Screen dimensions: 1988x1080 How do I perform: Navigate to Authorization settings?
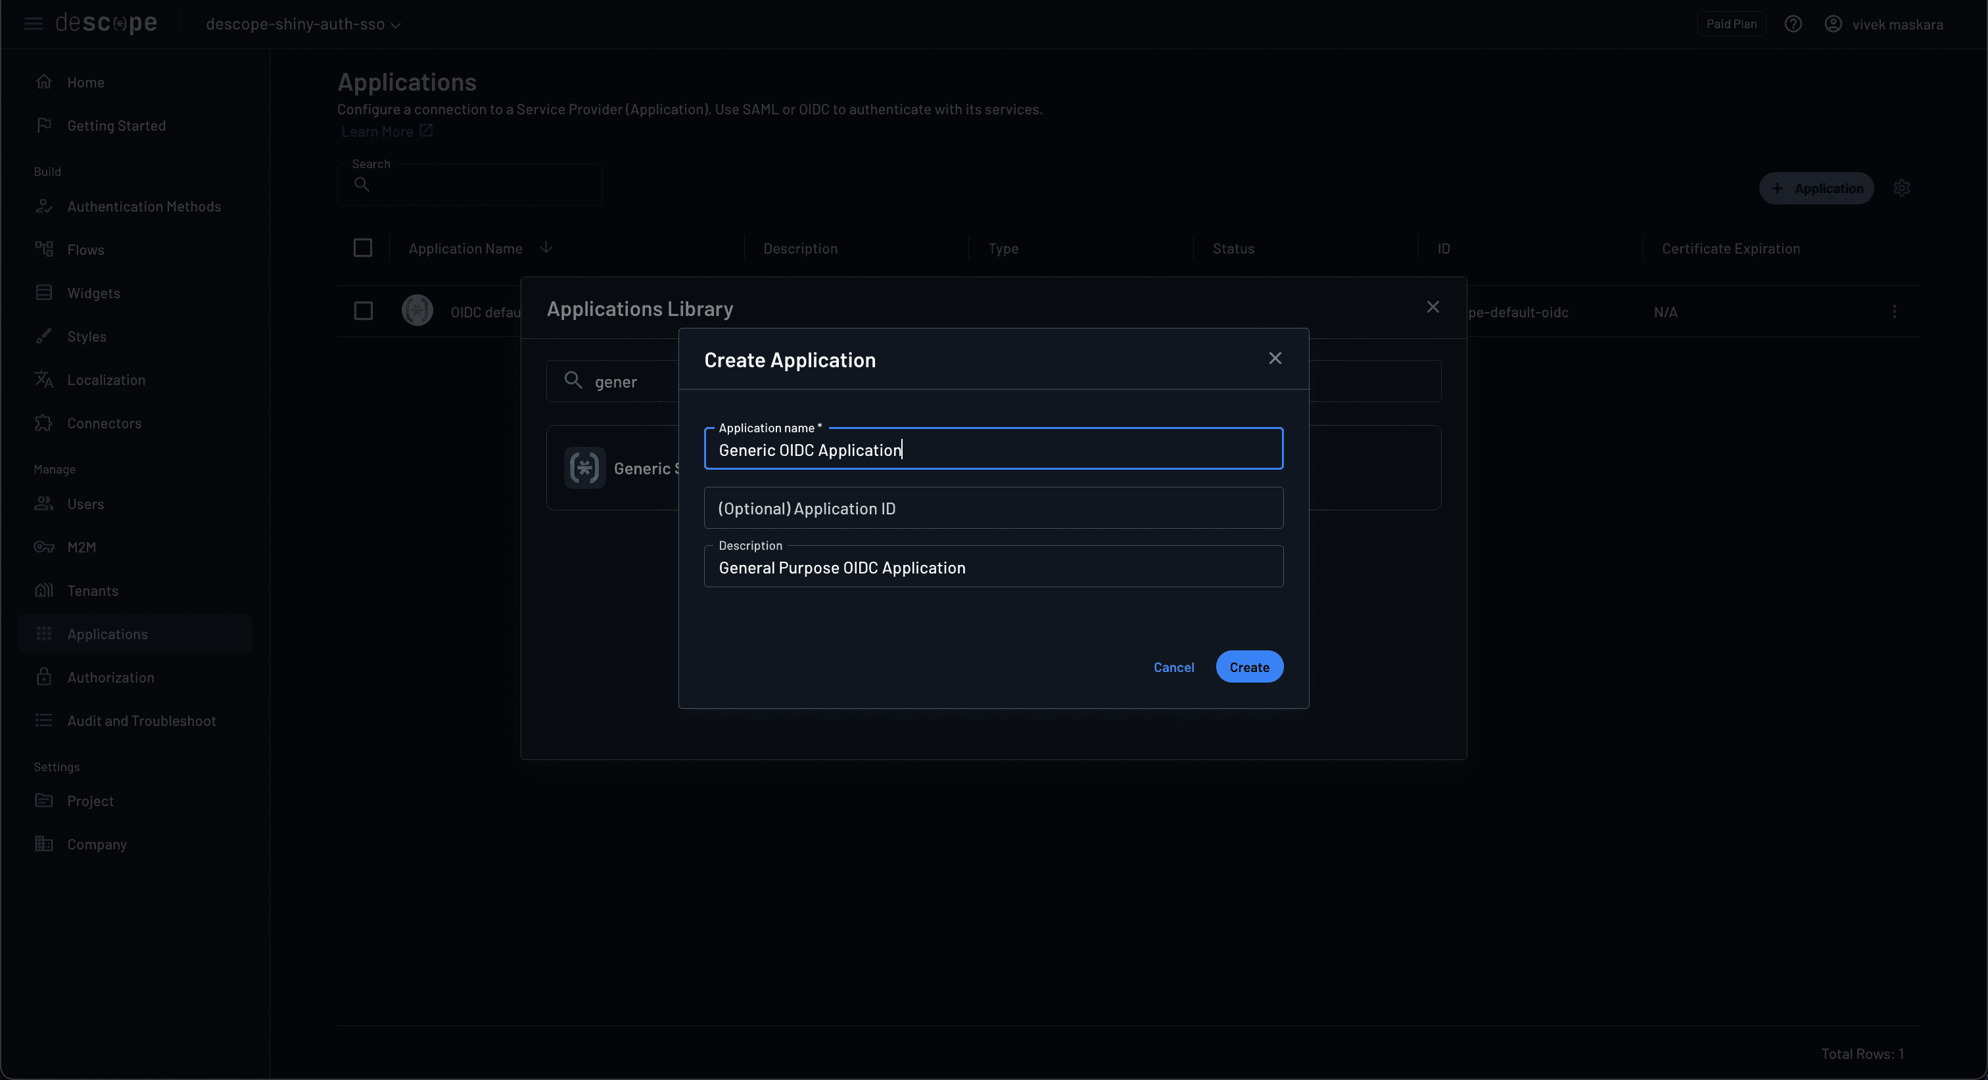click(110, 677)
